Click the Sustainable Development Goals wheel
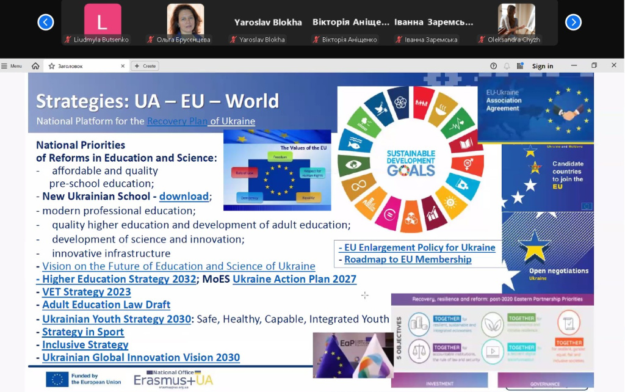Screen dimensions: 625x392 (x=411, y=159)
